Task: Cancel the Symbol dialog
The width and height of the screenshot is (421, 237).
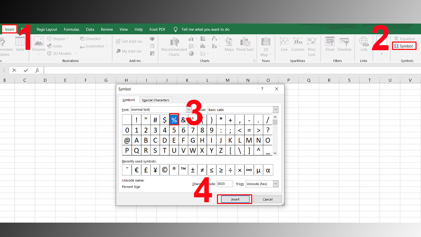Action: (267, 199)
